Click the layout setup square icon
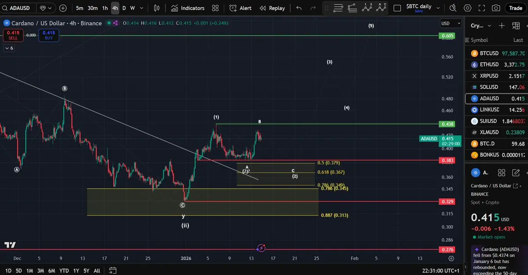The width and height of the screenshot is (528, 275). pyautogui.click(x=397, y=8)
